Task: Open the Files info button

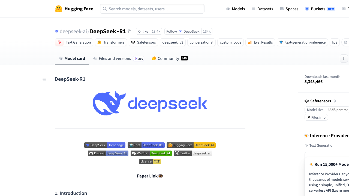Action: pyautogui.click(x=316, y=117)
